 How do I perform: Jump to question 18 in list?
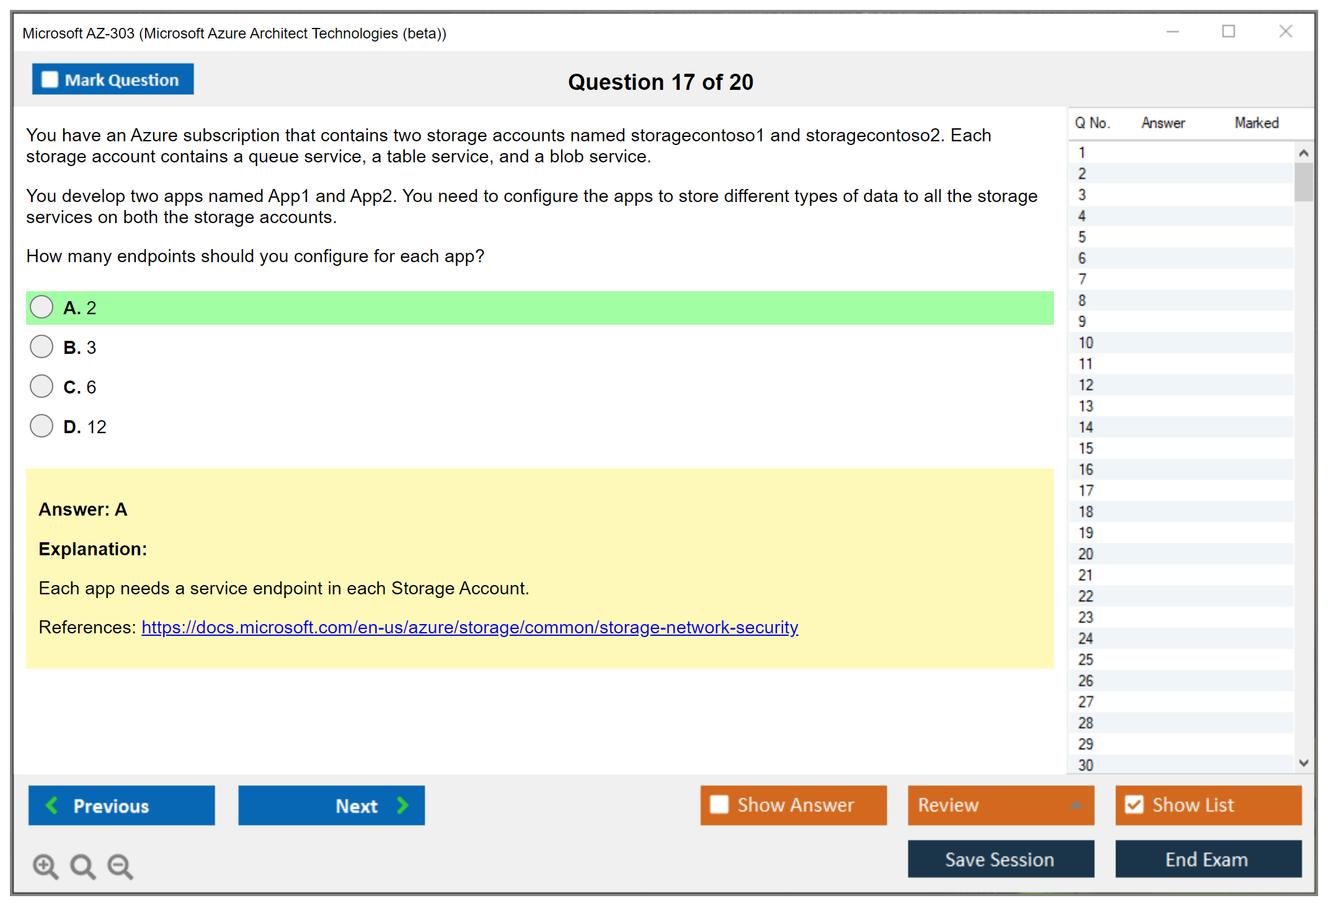click(1086, 512)
